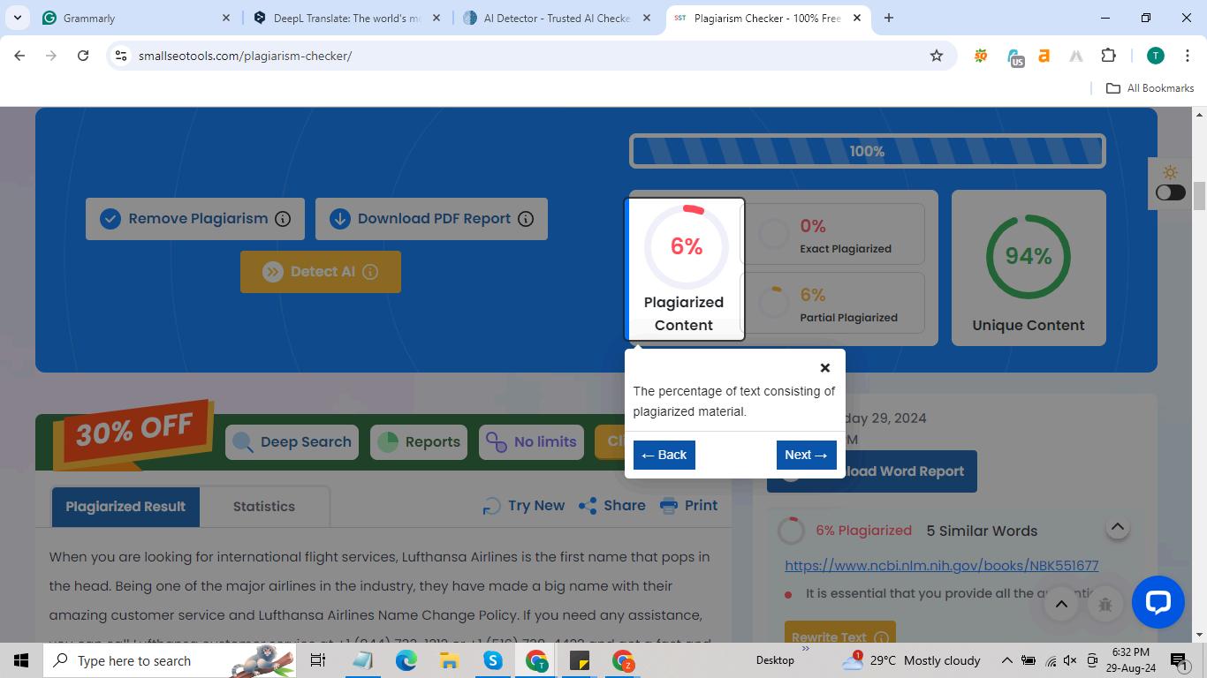Switch to the Statistics tab

(x=264, y=507)
